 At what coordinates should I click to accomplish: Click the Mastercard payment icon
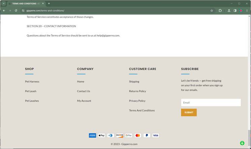coord(138,136)
